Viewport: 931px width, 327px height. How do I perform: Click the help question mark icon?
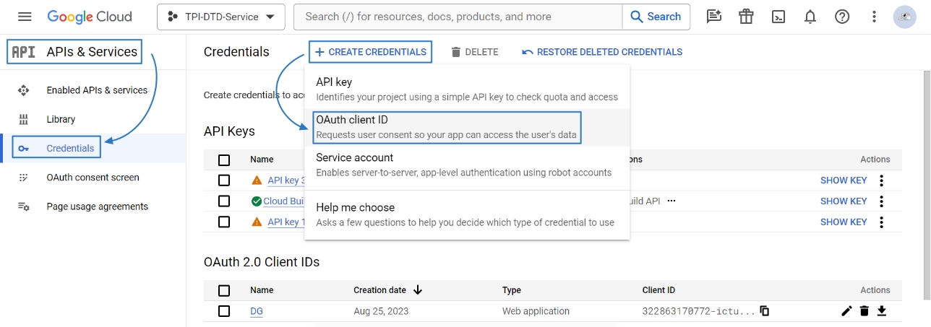click(842, 17)
